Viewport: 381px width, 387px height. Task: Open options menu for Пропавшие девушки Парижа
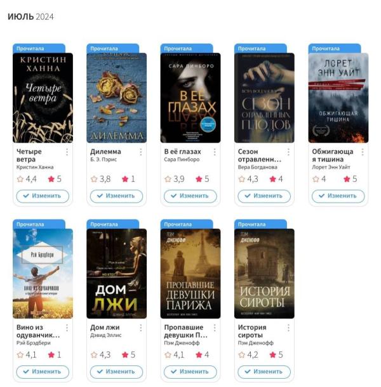coord(215,327)
